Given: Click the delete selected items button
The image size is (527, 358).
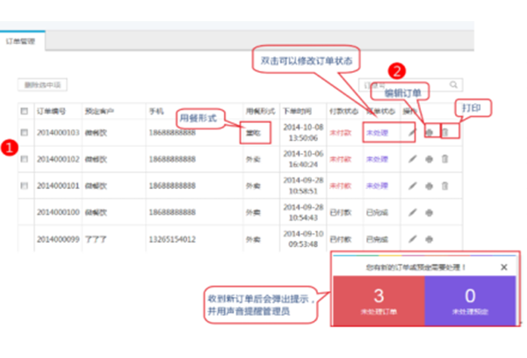Looking at the screenshot, I should tap(42, 84).
